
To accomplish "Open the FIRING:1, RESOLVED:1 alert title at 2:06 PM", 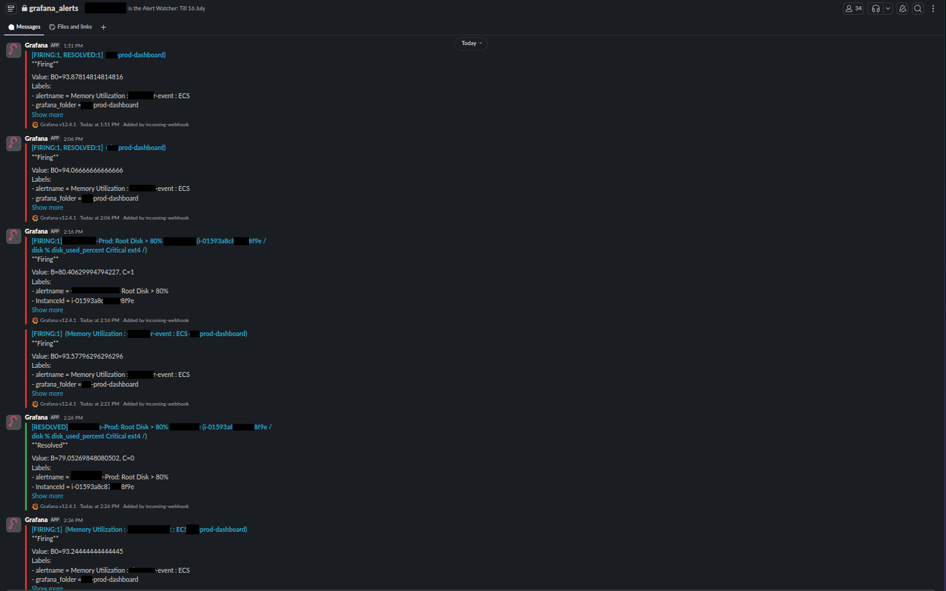I will tap(98, 148).
